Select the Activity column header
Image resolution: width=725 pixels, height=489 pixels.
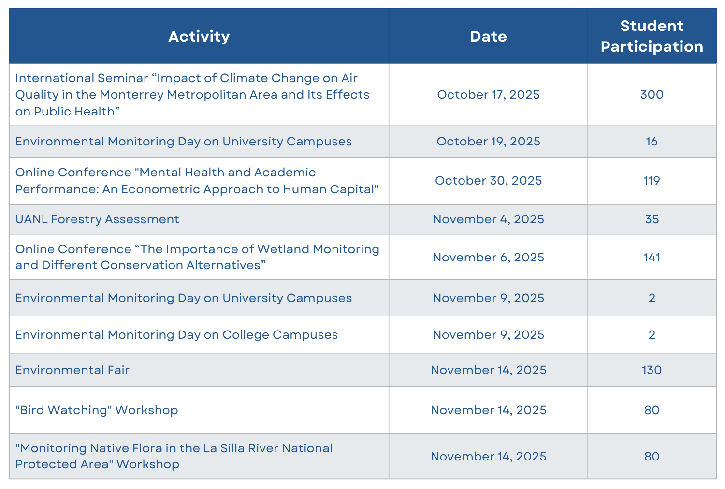click(199, 36)
